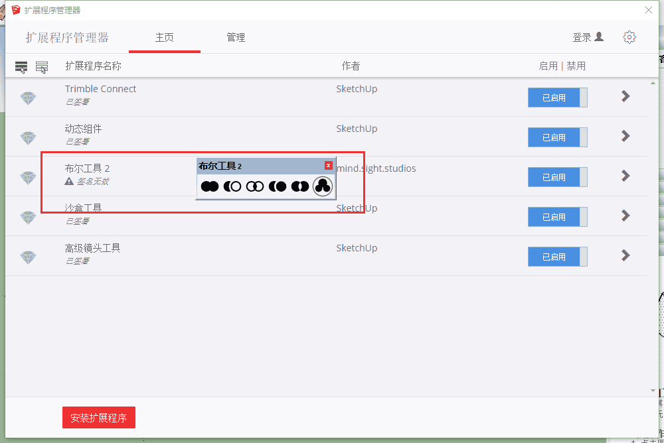Click the gem icon beside 布尔工具 2
Image resolution: width=664 pixels, height=443 pixels.
pos(29,178)
